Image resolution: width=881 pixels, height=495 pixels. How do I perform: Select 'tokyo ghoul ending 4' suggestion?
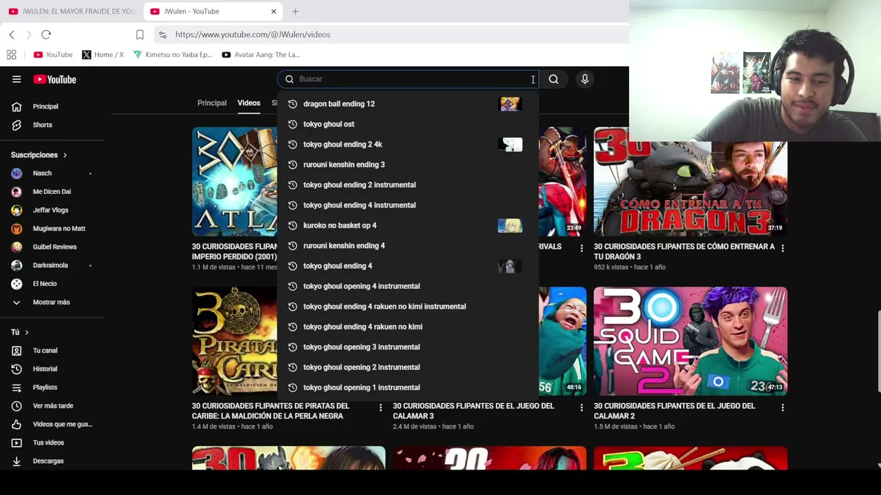pos(408,266)
